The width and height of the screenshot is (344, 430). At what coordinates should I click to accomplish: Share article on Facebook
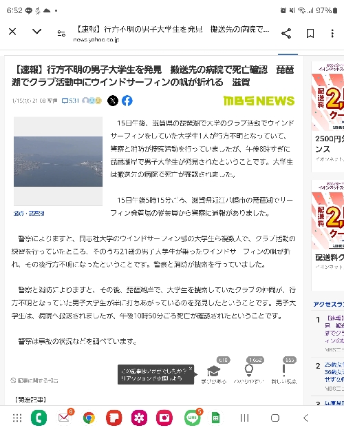[x=127, y=101]
